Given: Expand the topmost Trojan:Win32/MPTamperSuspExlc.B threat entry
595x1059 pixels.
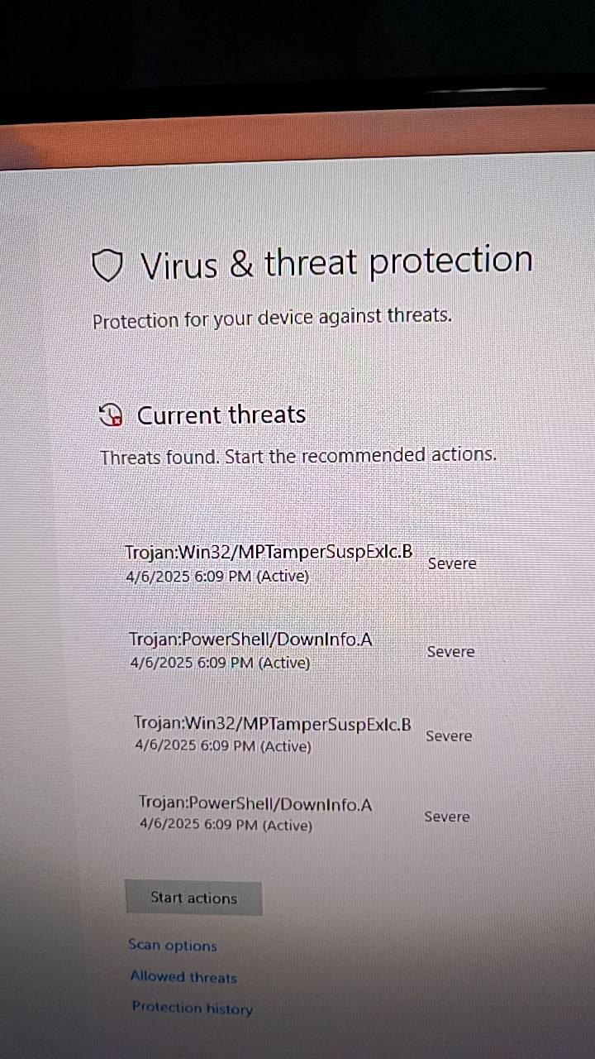Looking at the screenshot, I should [x=301, y=563].
